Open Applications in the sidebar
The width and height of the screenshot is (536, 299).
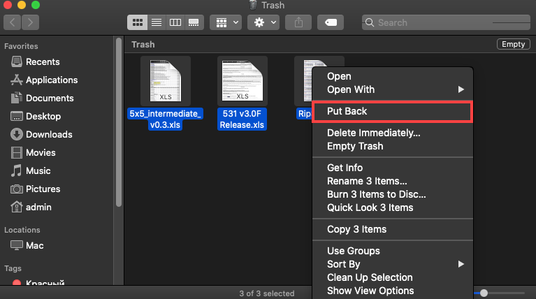(44, 80)
